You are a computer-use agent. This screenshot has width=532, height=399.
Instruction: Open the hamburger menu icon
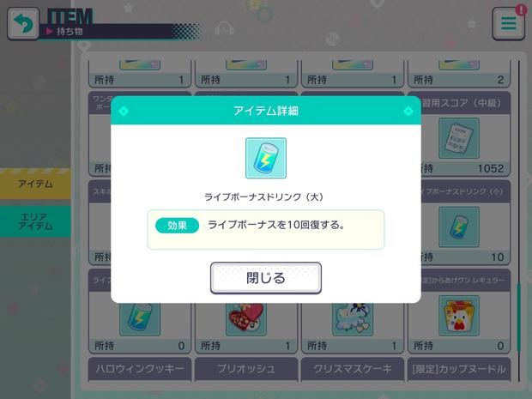coord(508,24)
